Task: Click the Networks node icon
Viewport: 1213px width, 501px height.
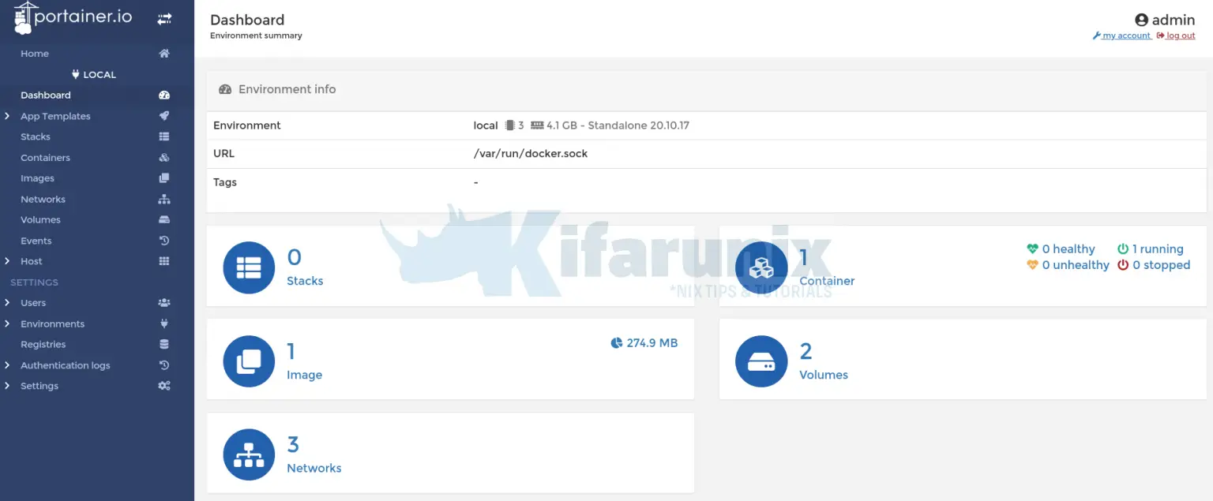Action: (x=164, y=199)
